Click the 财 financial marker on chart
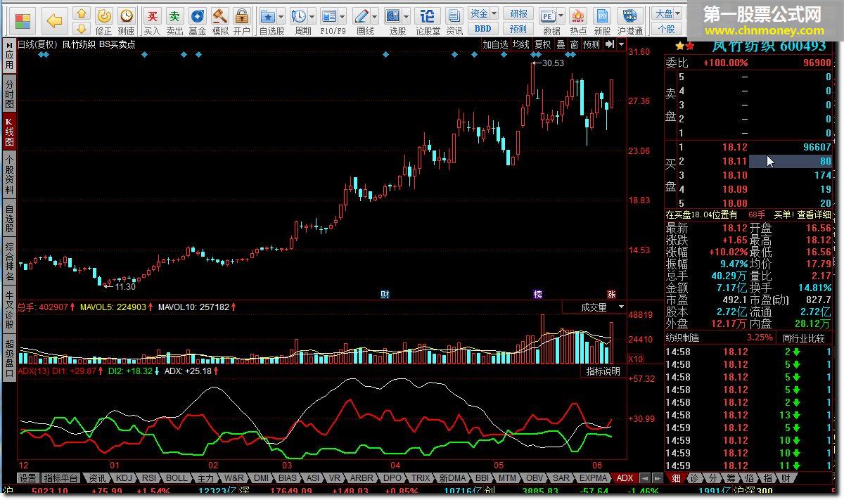Screen dimensions: 844x500 click(385, 294)
